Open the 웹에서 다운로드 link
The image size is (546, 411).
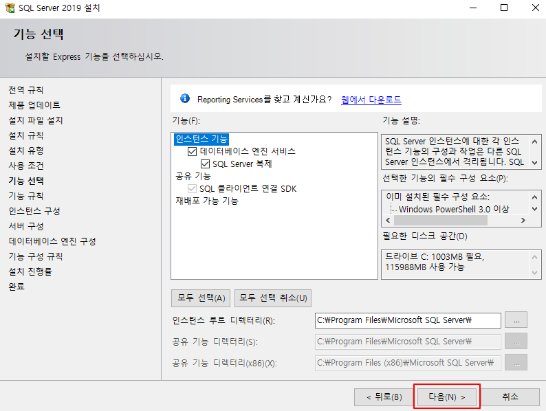371,100
